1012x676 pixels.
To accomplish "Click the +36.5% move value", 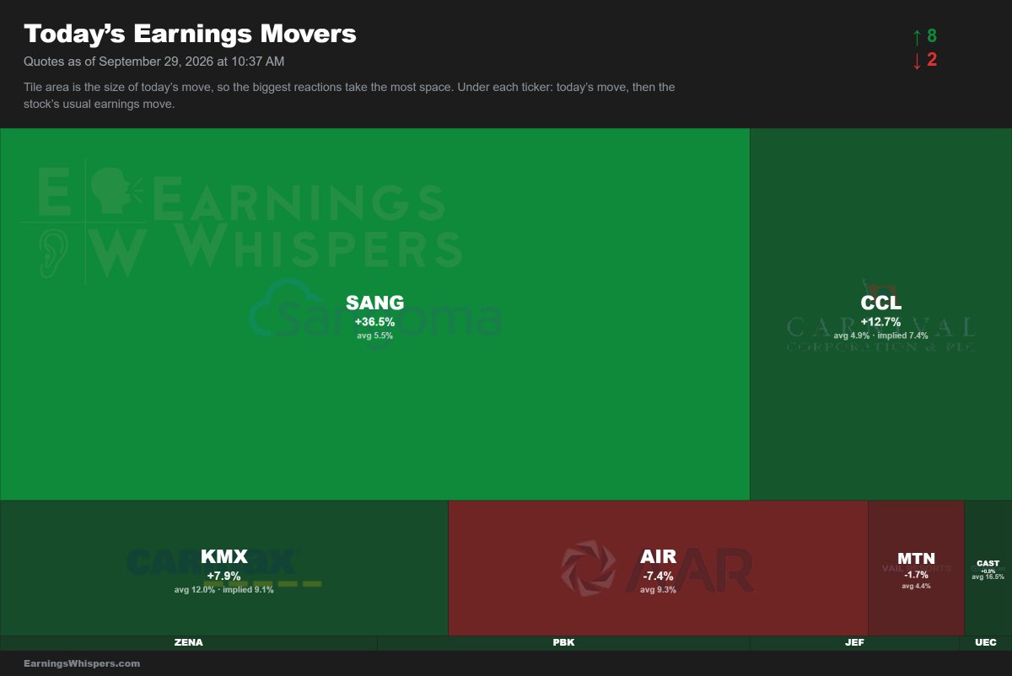I will (374, 322).
